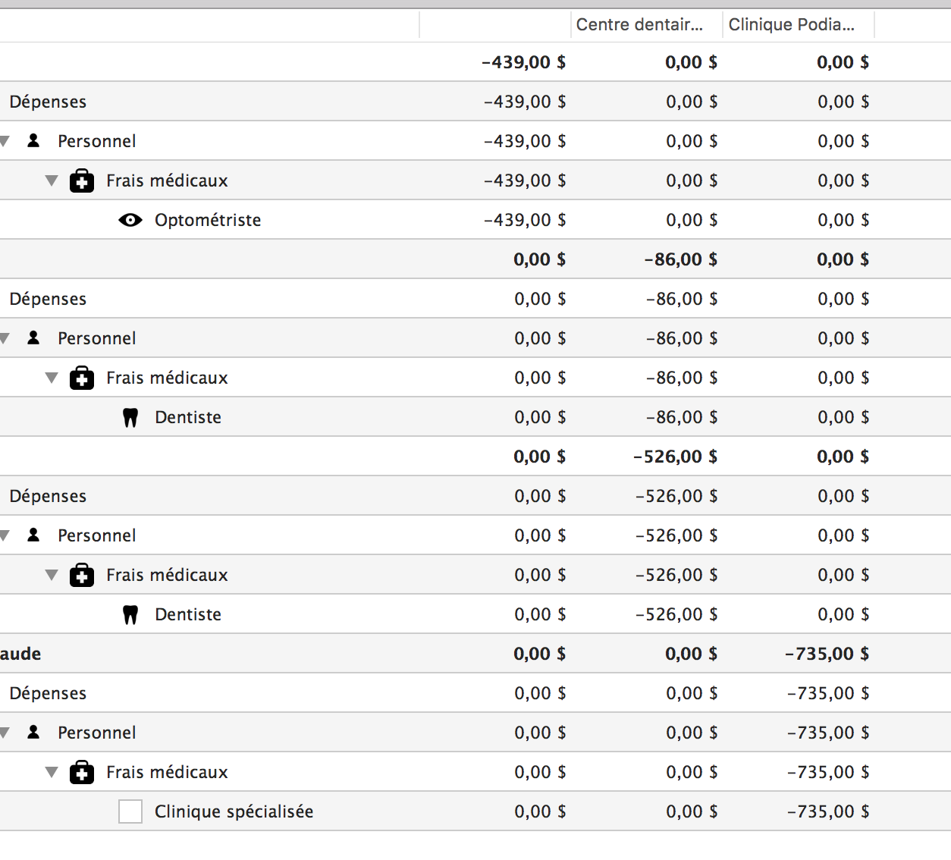Screen dimensions: 951x860
Task: Click the person icon in the -735,00 $ Personnel row
Action: [33, 732]
